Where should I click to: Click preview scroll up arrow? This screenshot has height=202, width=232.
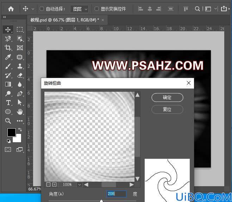click(137, 95)
